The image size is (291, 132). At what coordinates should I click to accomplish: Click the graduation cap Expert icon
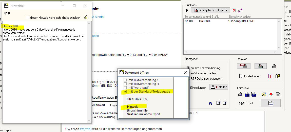(241, 103)
